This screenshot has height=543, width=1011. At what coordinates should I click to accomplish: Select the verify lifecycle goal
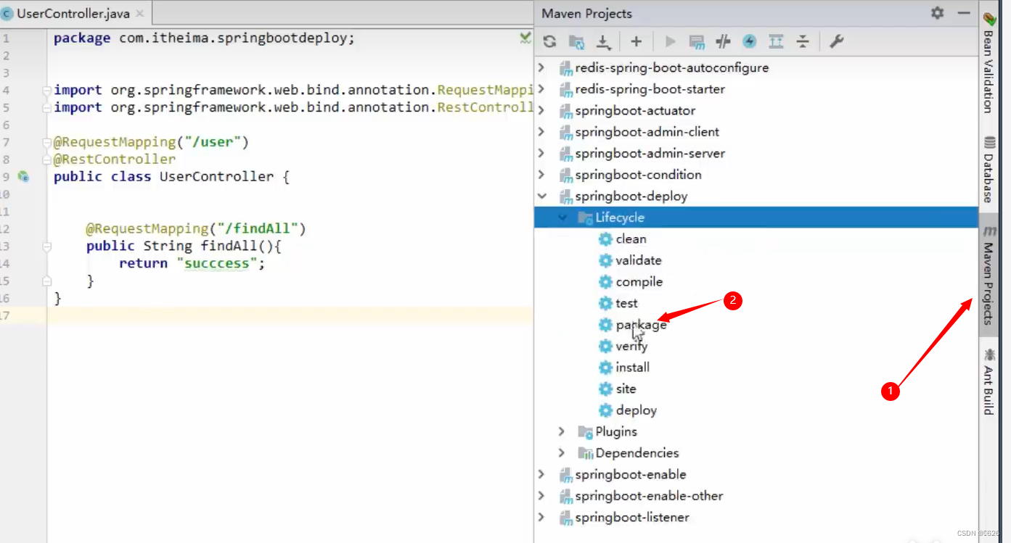point(631,346)
